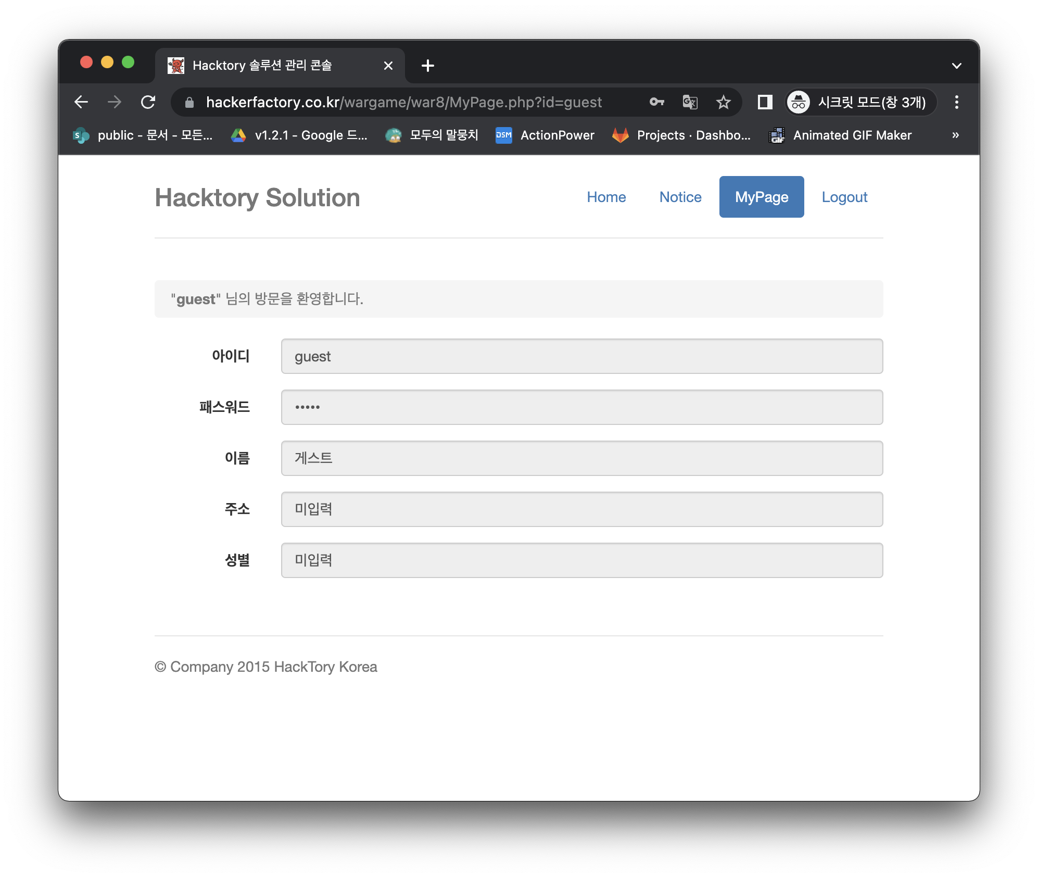
Task: Close the Hacktory browser tab
Action: [388, 66]
